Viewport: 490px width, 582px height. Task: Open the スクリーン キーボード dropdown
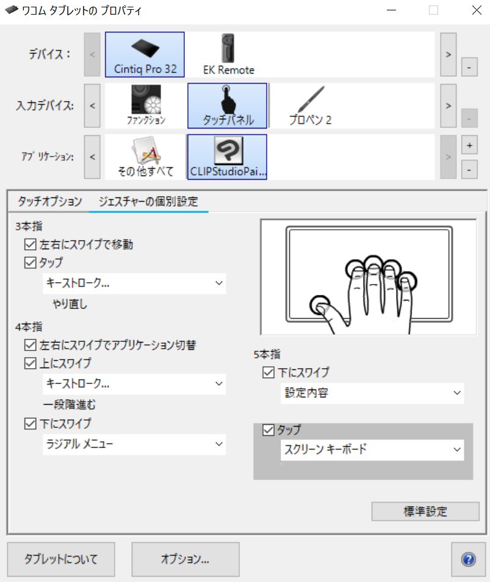click(372, 450)
